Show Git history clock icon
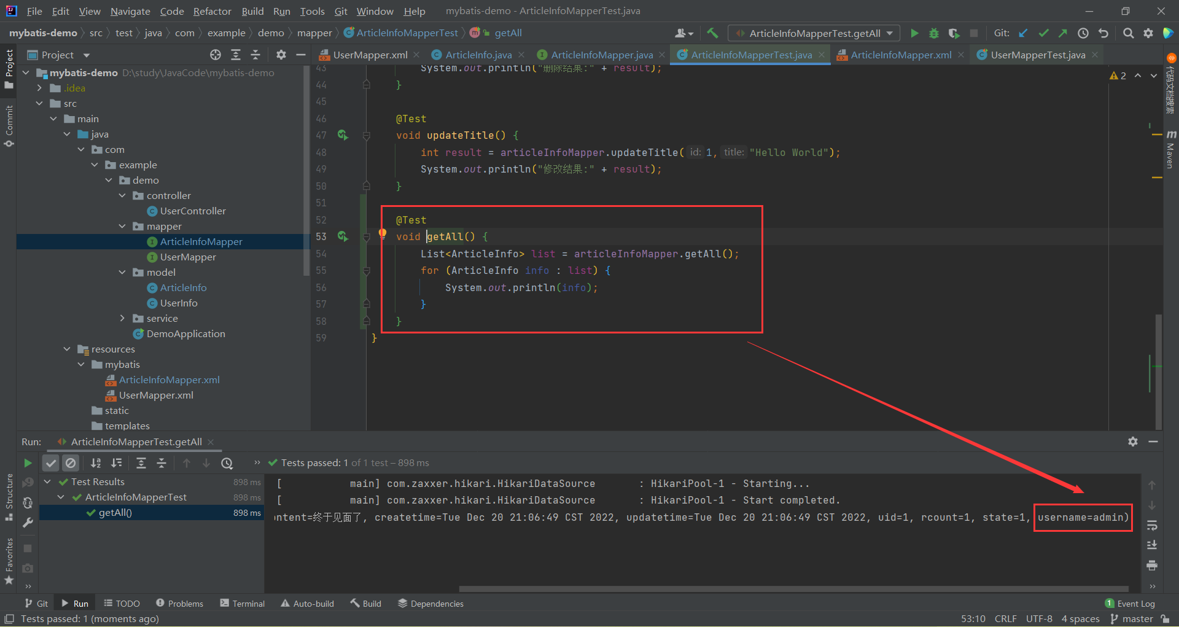The height and width of the screenshot is (627, 1179). tap(1083, 33)
